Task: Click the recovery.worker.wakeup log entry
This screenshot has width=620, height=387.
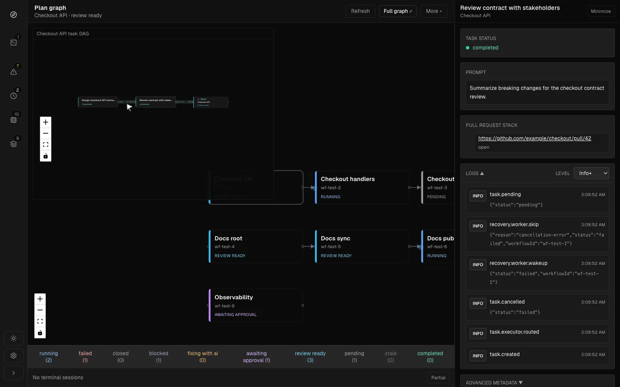Action: tap(537, 273)
